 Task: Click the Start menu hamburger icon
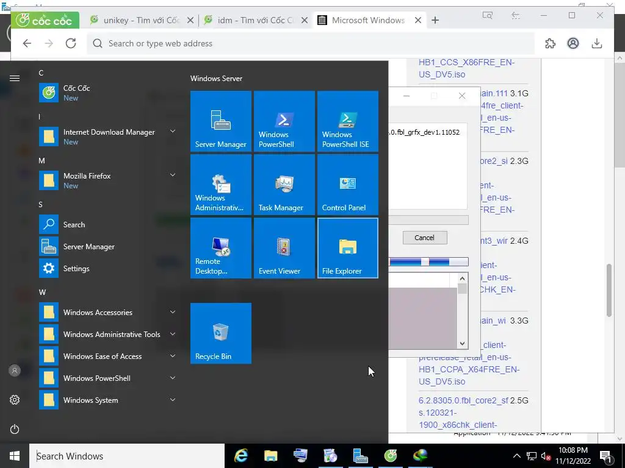coord(15,78)
